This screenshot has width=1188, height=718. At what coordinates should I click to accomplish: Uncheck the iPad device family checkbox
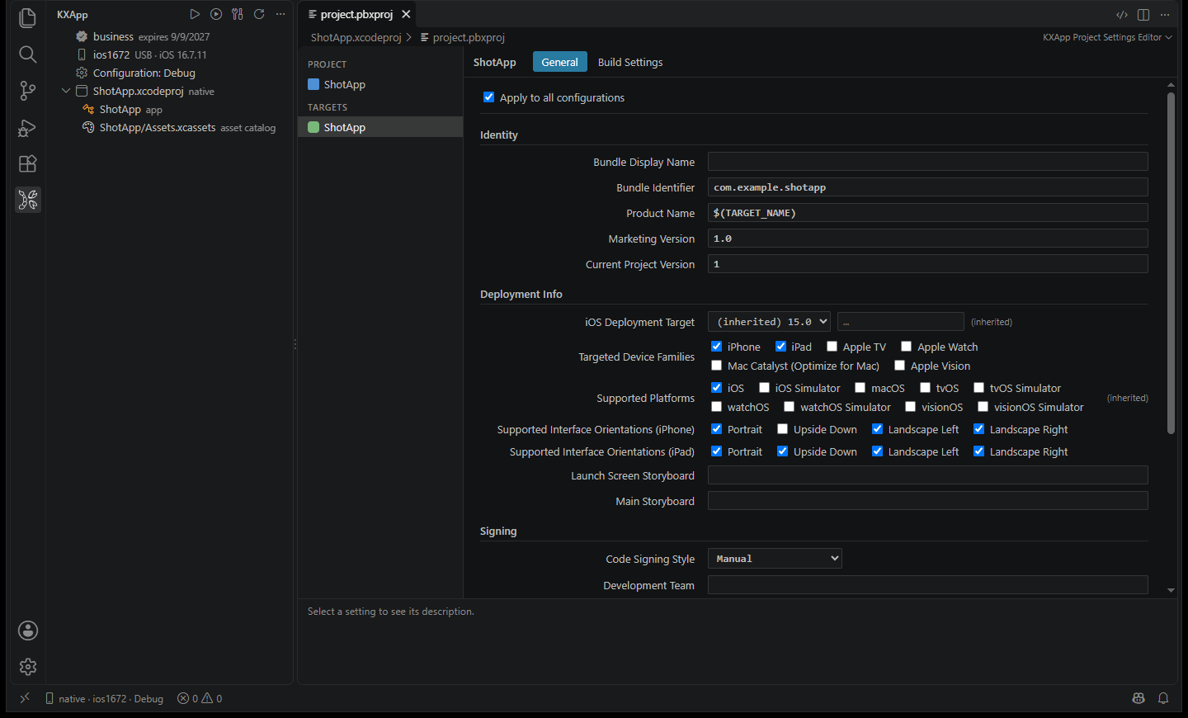click(x=780, y=347)
